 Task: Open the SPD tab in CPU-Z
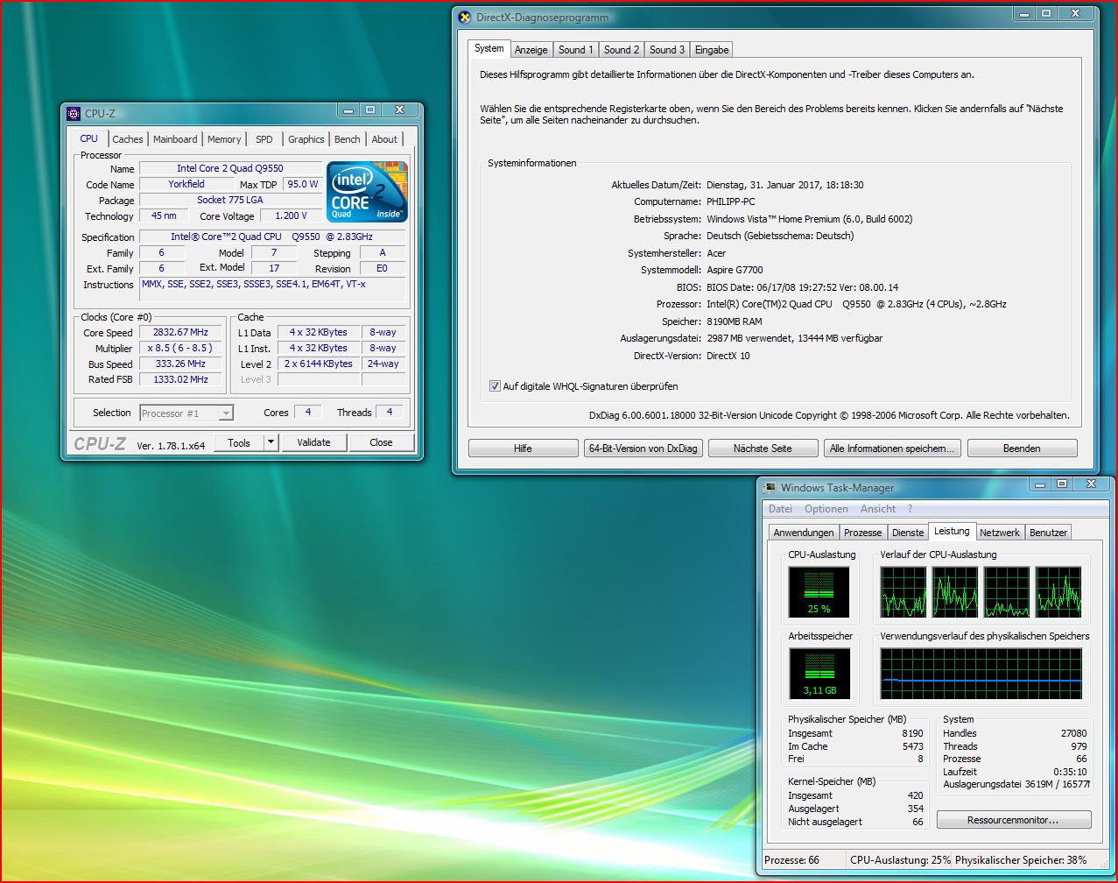pyautogui.click(x=264, y=139)
